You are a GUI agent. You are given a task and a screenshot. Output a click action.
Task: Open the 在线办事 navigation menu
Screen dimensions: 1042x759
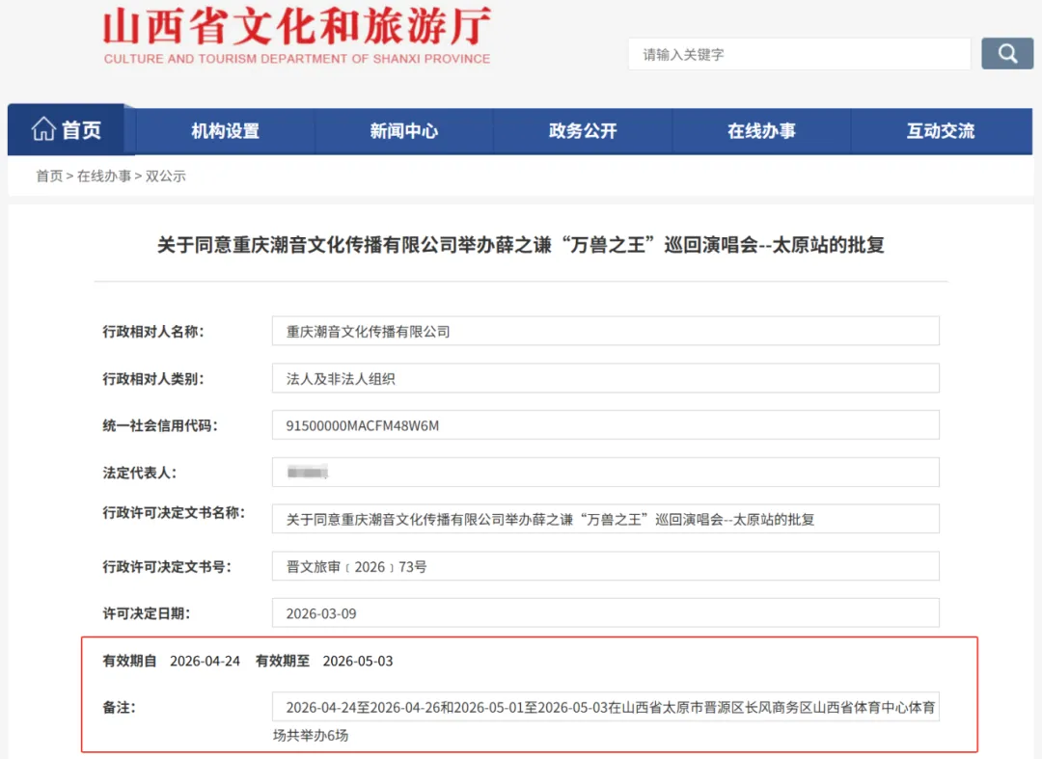point(761,131)
